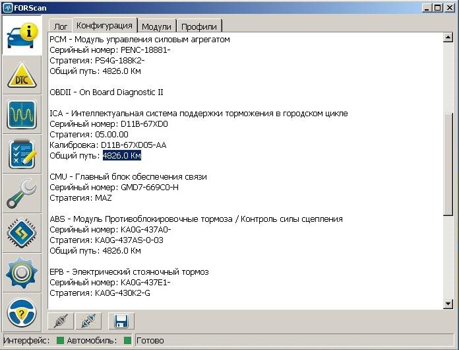Click the vertical scrollbar thumb
459x350 pixels.
pos(448,164)
